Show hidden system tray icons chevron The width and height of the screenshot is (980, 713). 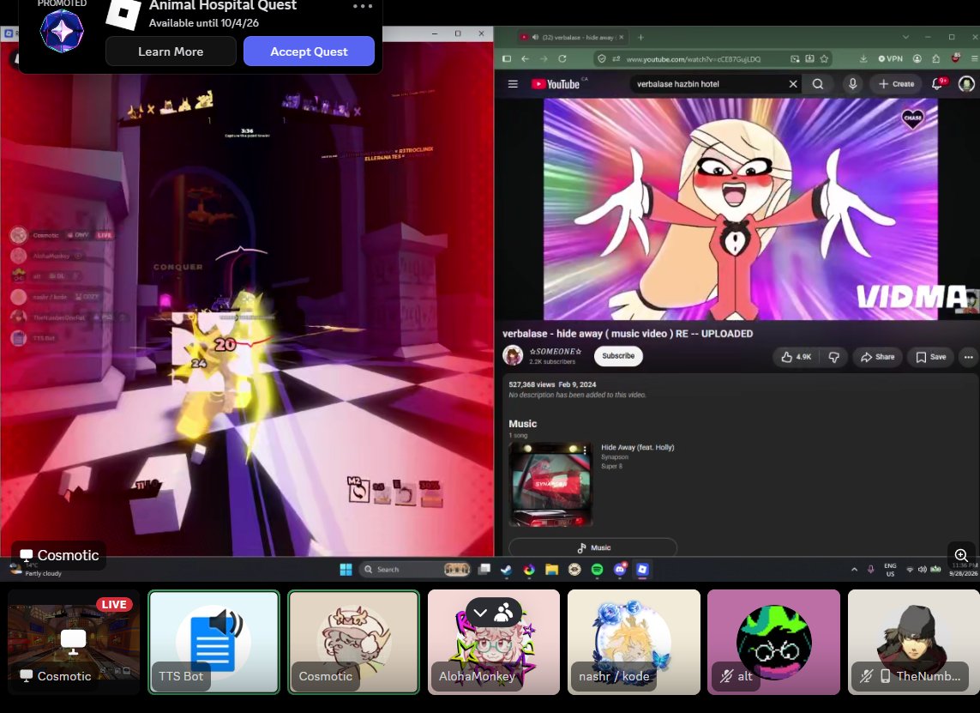854,569
